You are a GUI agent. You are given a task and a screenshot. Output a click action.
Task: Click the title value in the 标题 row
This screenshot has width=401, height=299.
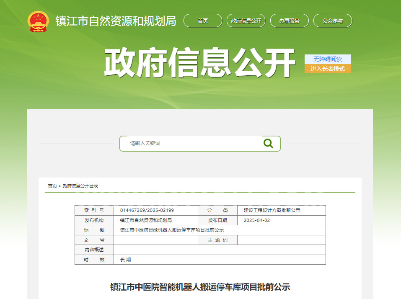pos(172,230)
